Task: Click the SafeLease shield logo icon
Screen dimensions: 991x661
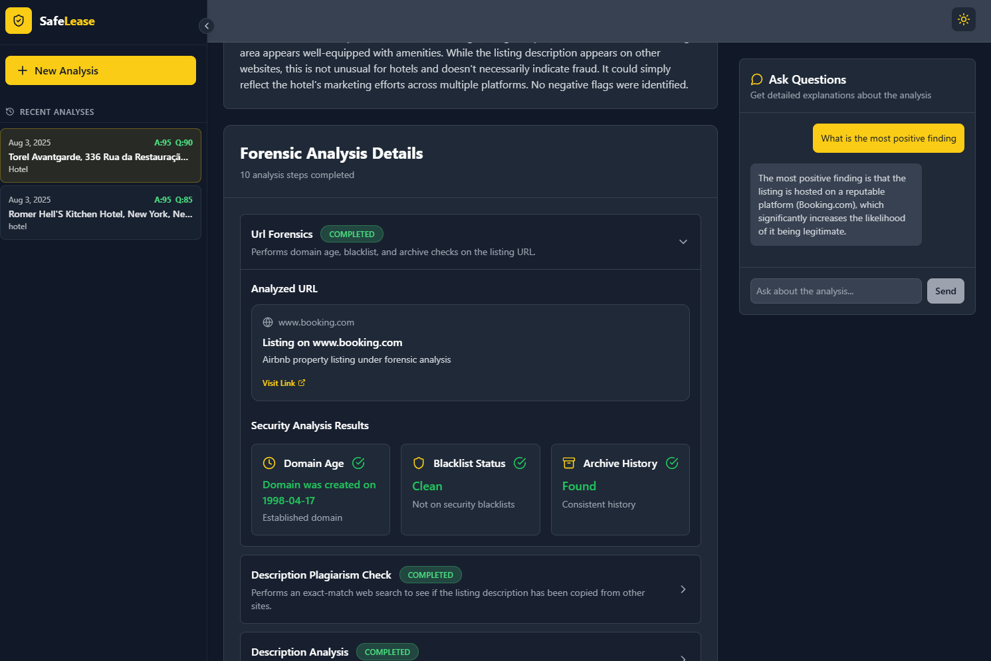Action: pos(19,21)
